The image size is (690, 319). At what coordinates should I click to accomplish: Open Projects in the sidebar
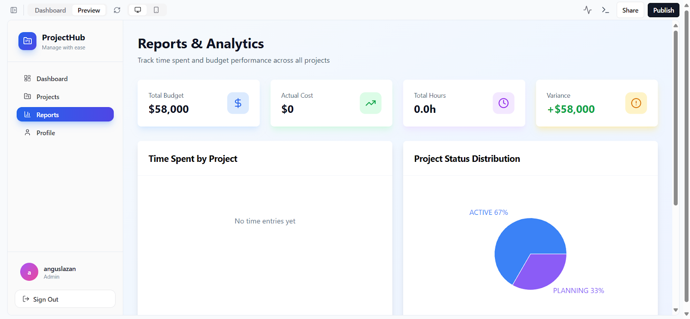coord(65,96)
